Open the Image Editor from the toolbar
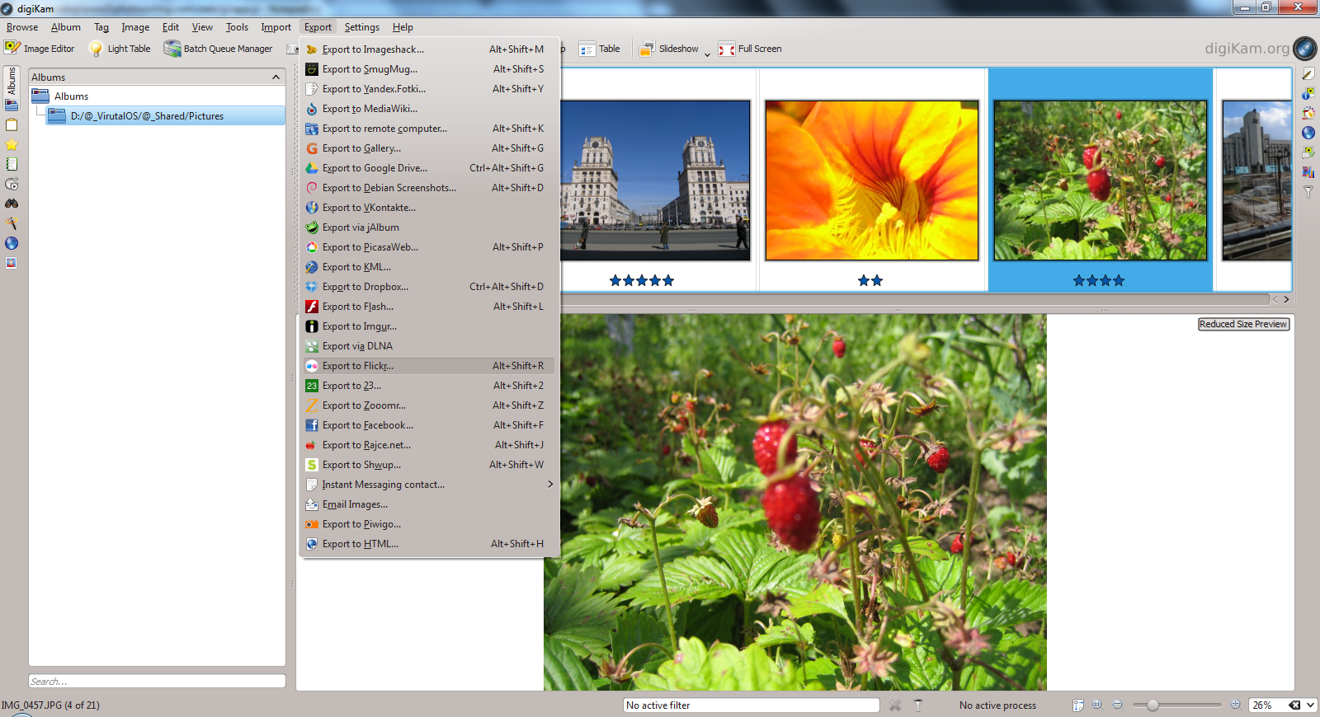Image resolution: width=1320 pixels, height=717 pixels. 40,49
